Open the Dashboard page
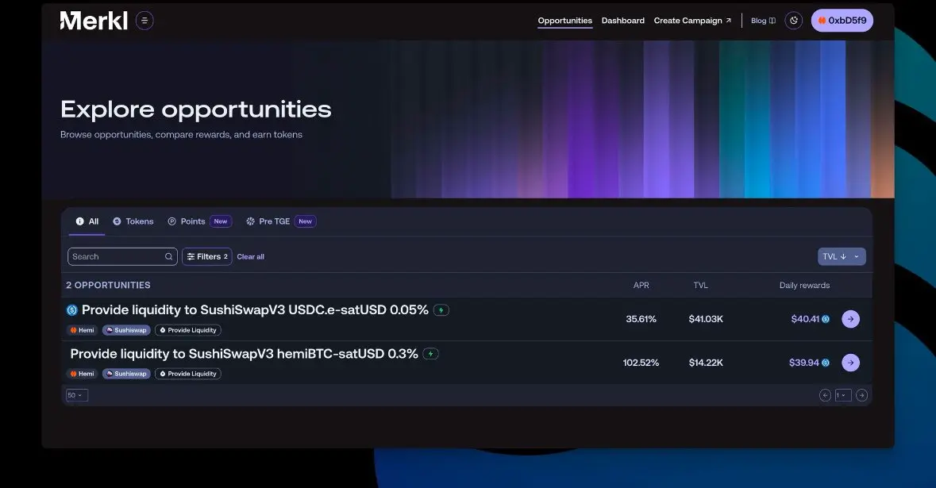 (x=622, y=21)
